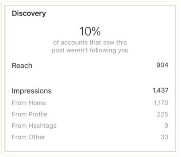
Task: Click the From Hashtags count 9
Action: [x=166, y=126]
